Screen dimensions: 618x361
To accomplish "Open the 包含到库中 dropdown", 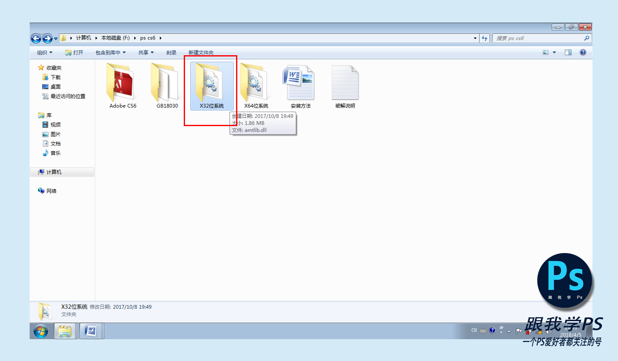I will [110, 52].
